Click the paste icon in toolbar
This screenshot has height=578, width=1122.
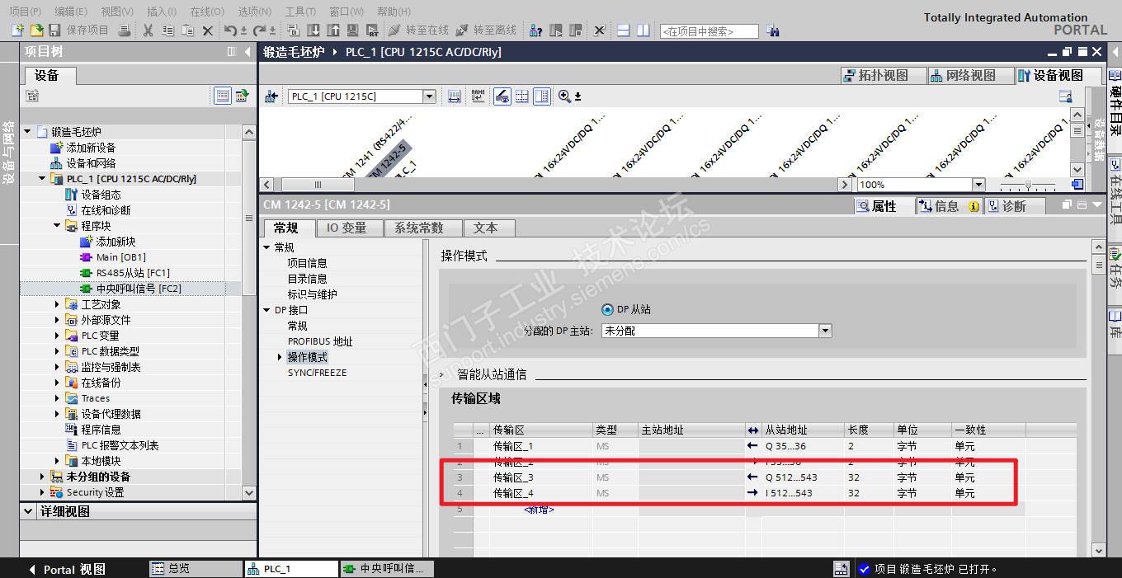188,30
